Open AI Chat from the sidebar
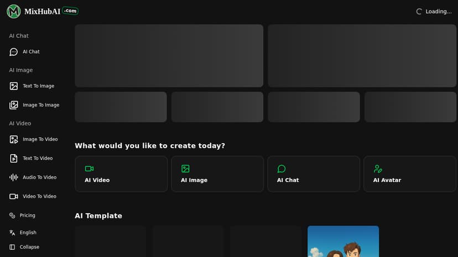 click(32, 51)
